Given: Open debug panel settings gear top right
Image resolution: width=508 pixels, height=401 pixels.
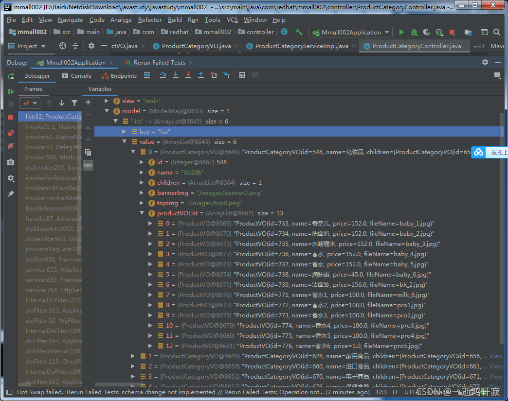Looking at the screenshot, I should (485, 62).
